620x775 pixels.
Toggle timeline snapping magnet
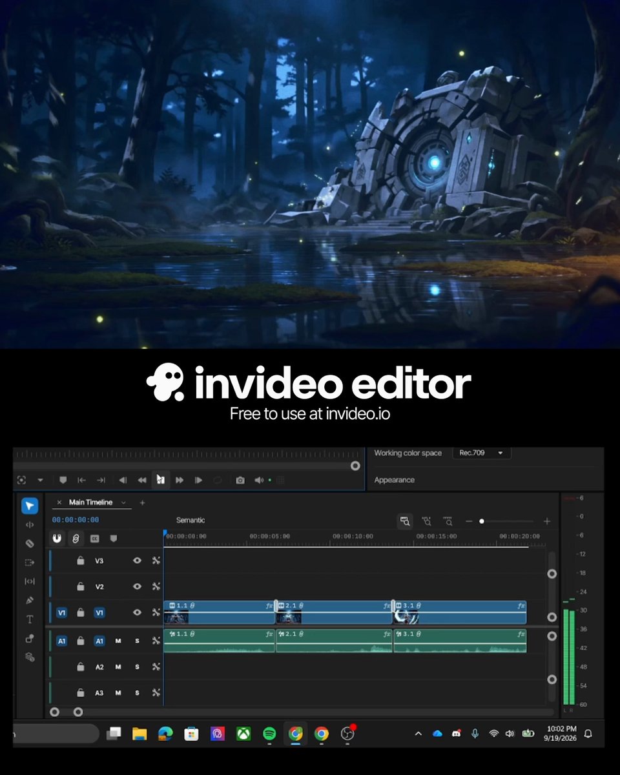pos(57,538)
